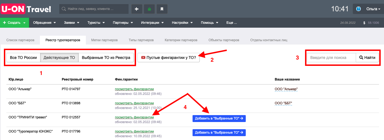384x140 pixels.
Task: Open the Отделы контактных лиц tab
Action: 269,40
